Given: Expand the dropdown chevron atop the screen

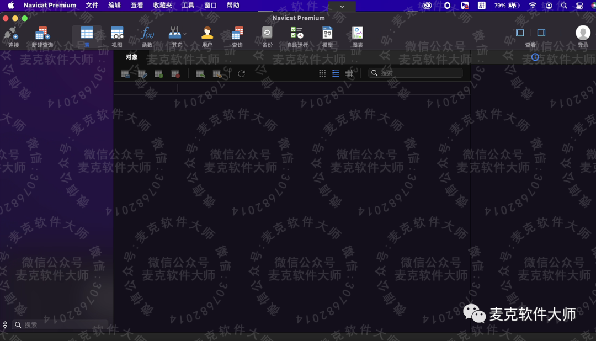Looking at the screenshot, I should pyautogui.click(x=342, y=6).
